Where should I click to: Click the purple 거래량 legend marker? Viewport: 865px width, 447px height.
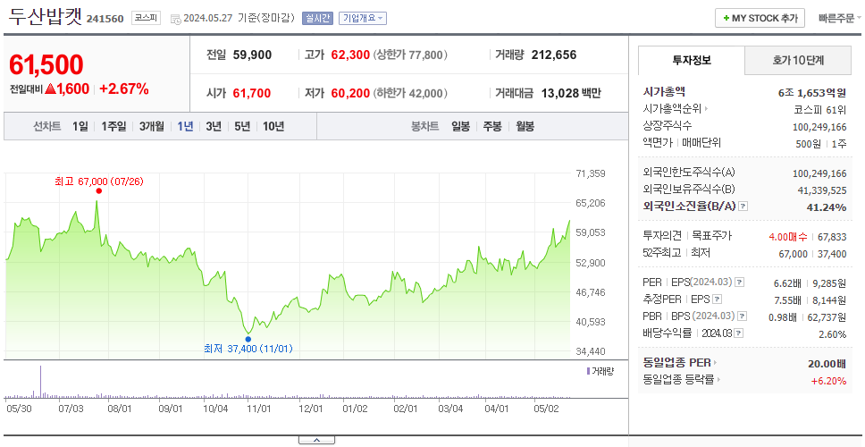588,371
